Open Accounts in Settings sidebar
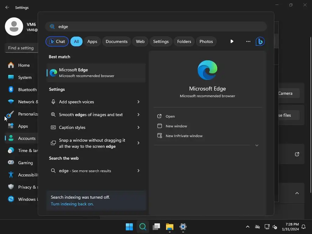 tap(22, 138)
